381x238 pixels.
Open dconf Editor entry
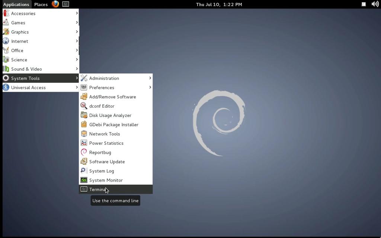[x=116, y=106]
